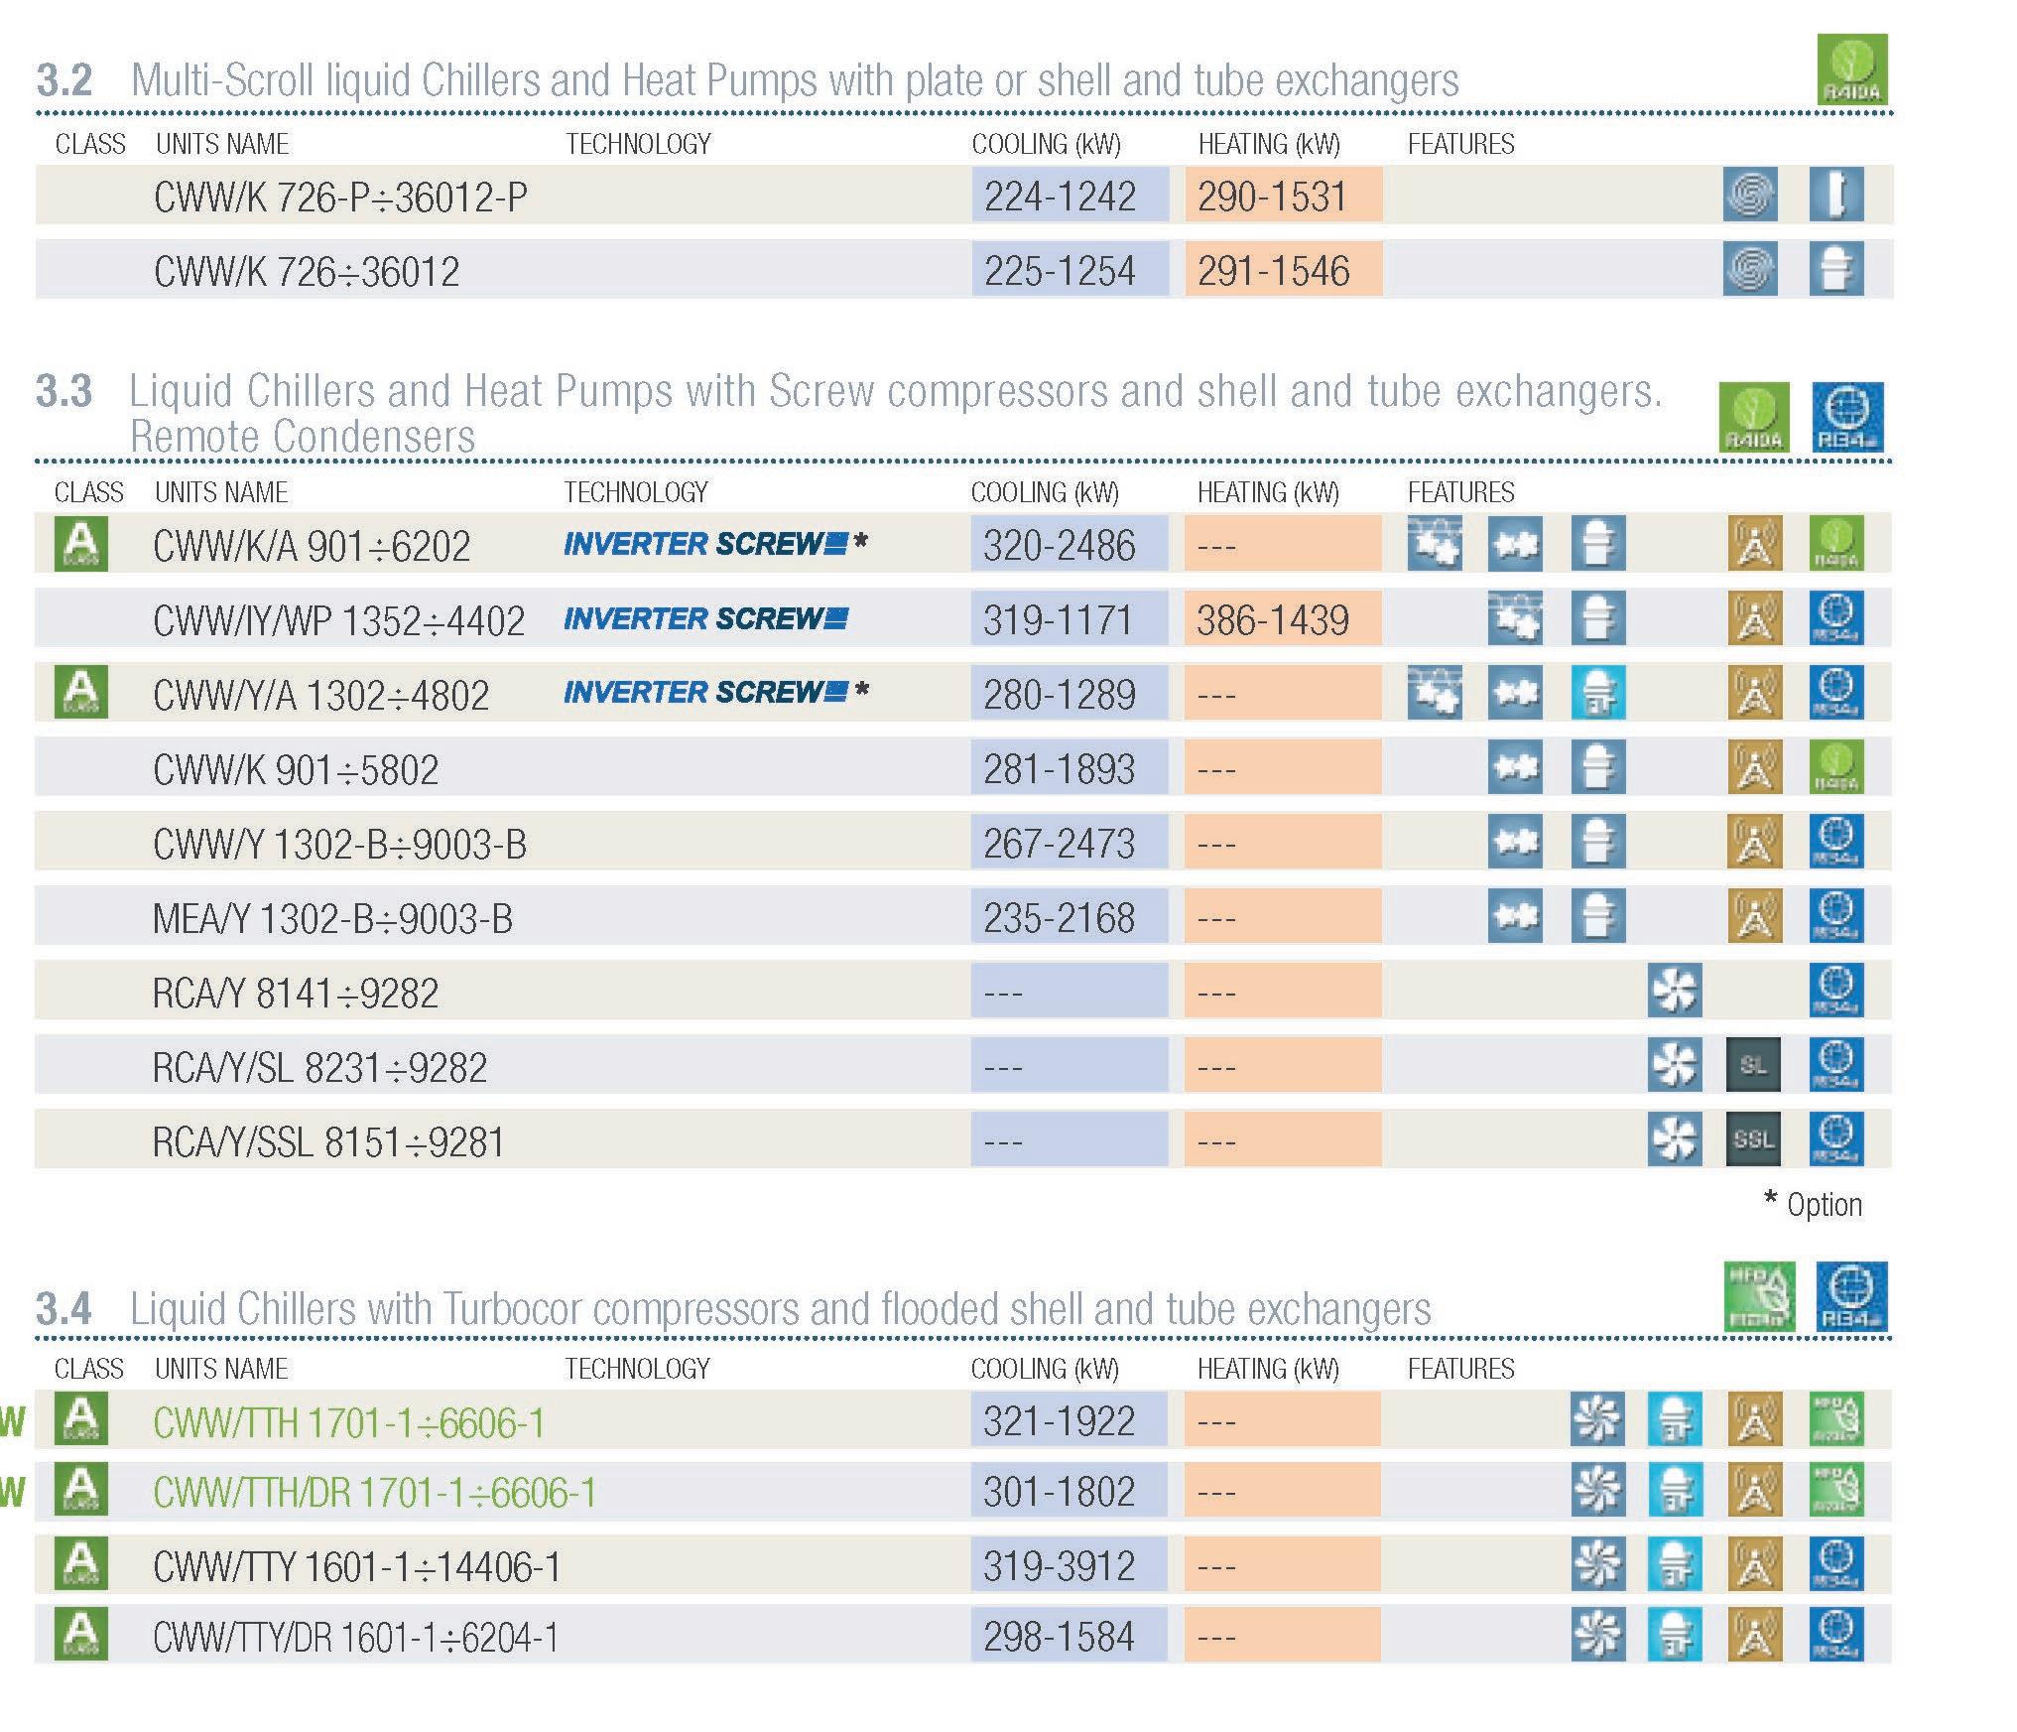Click the light blue exchanger icon in CWW/Y/A row
The height and width of the screenshot is (1732, 2017).
tap(1598, 693)
